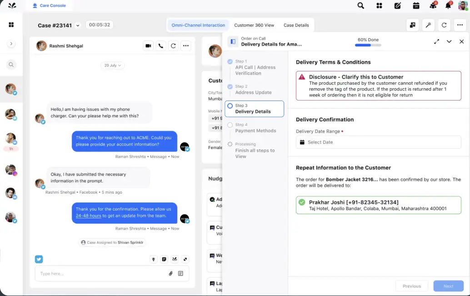Click the 60% Done progress bar

(x=368, y=45)
